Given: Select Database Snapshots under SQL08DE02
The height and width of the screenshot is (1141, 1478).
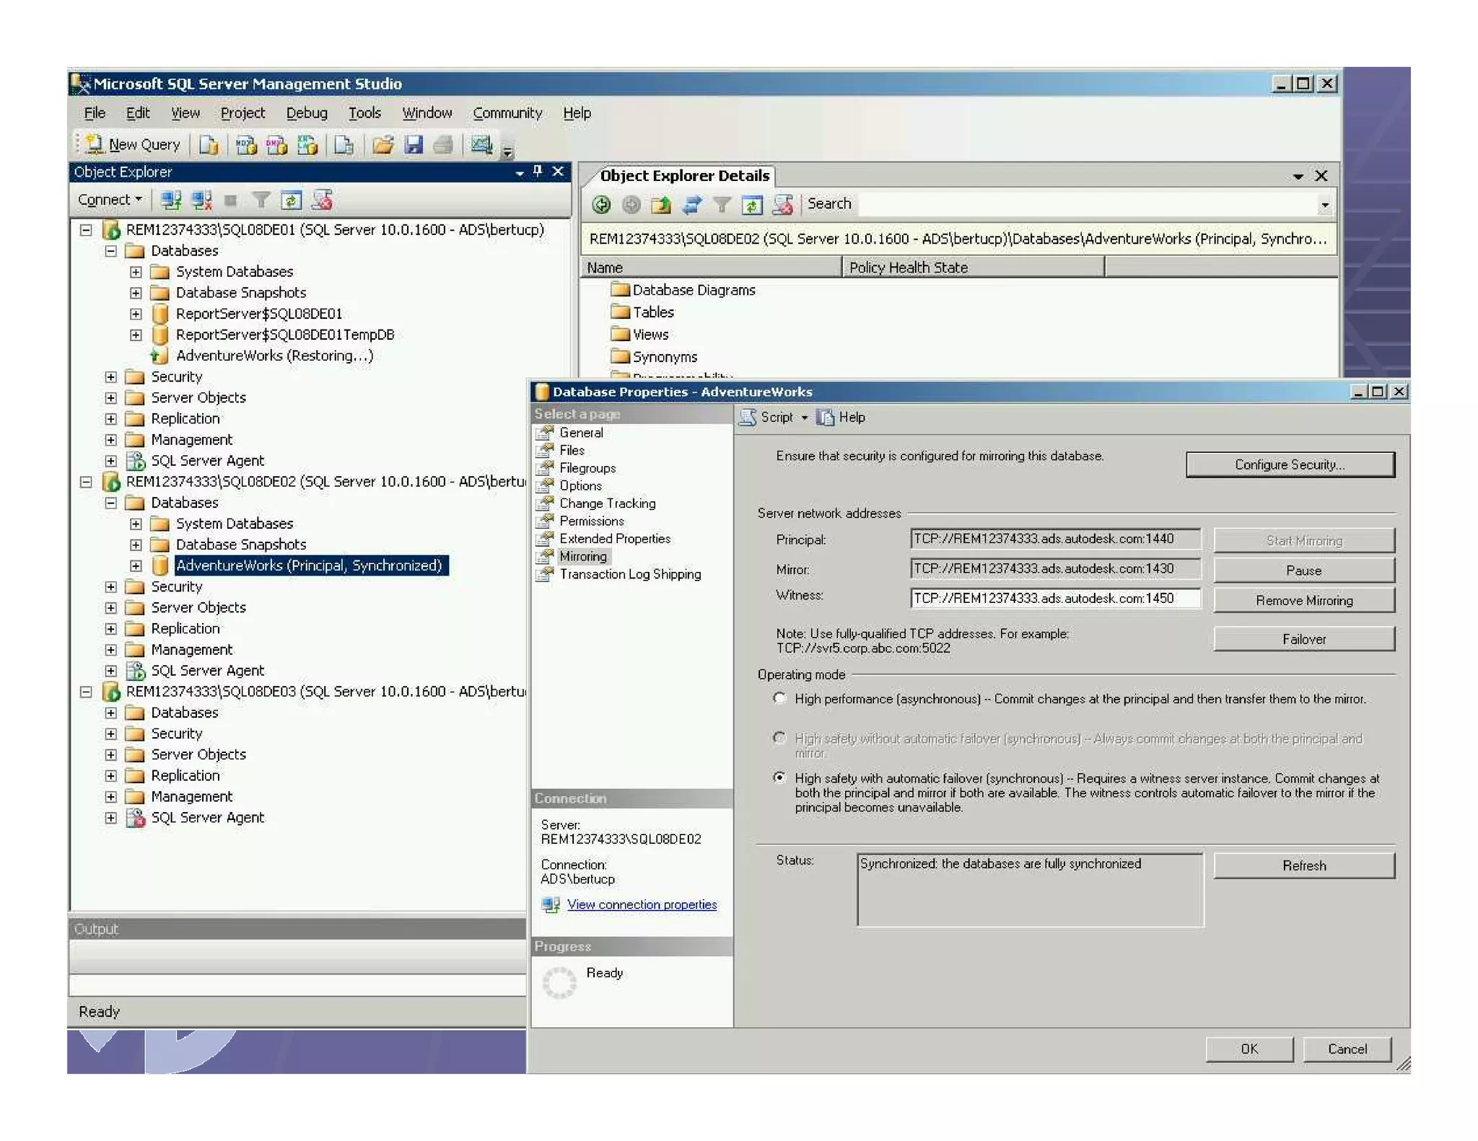Looking at the screenshot, I should coord(241,545).
